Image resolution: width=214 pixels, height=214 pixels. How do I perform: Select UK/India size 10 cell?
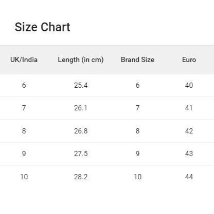click(x=24, y=177)
